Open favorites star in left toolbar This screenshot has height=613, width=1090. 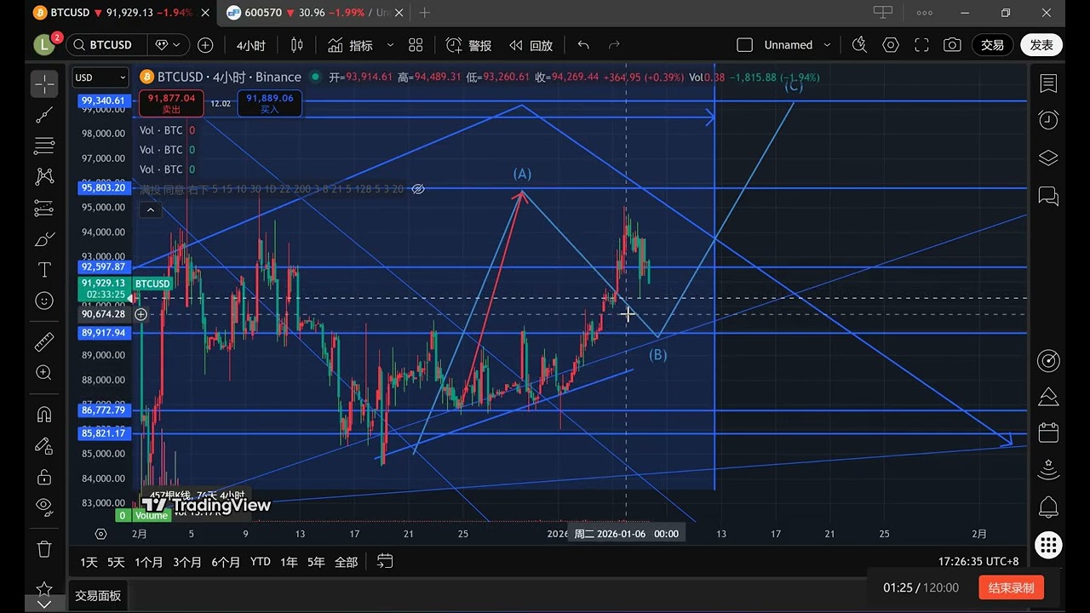(x=44, y=588)
